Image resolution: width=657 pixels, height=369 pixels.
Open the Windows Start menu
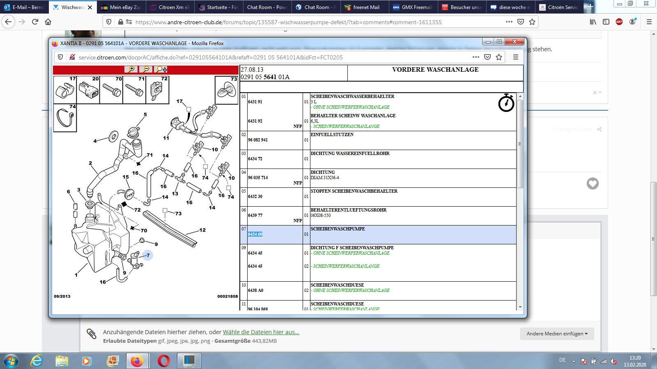point(11,361)
